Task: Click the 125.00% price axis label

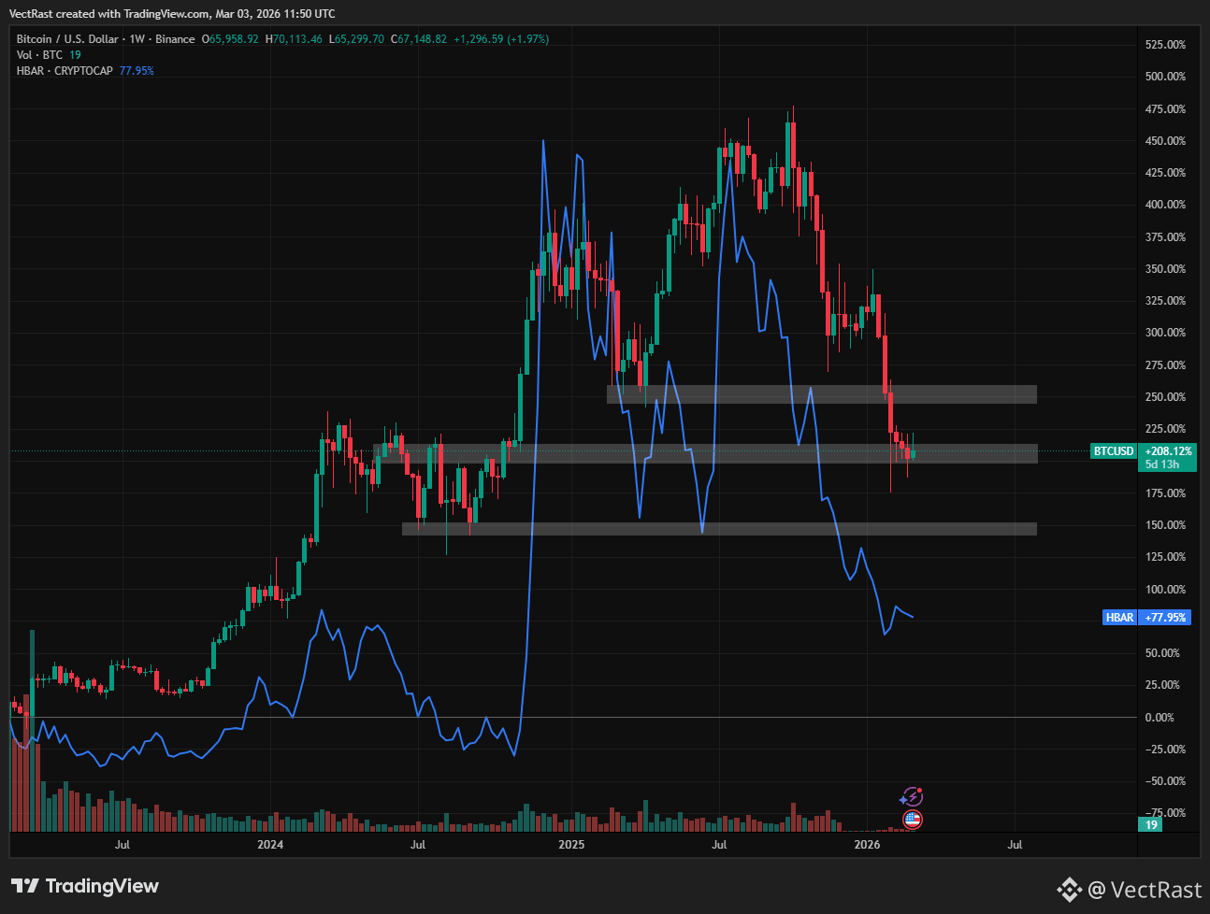Action: coord(1165,557)
